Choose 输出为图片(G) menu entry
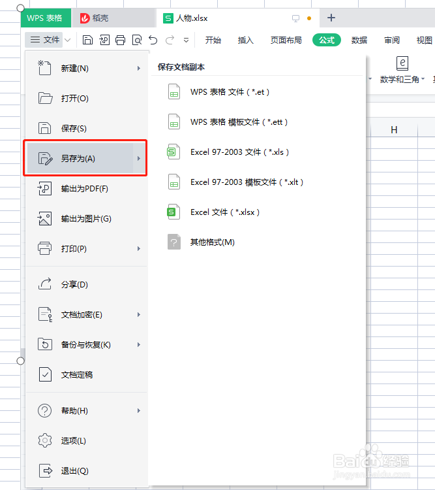The height and width of the screenshot is (490, 435). (x=85, y=218)
